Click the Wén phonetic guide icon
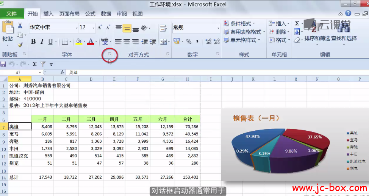Screen dimensions: 369x196 pos(105,42)
